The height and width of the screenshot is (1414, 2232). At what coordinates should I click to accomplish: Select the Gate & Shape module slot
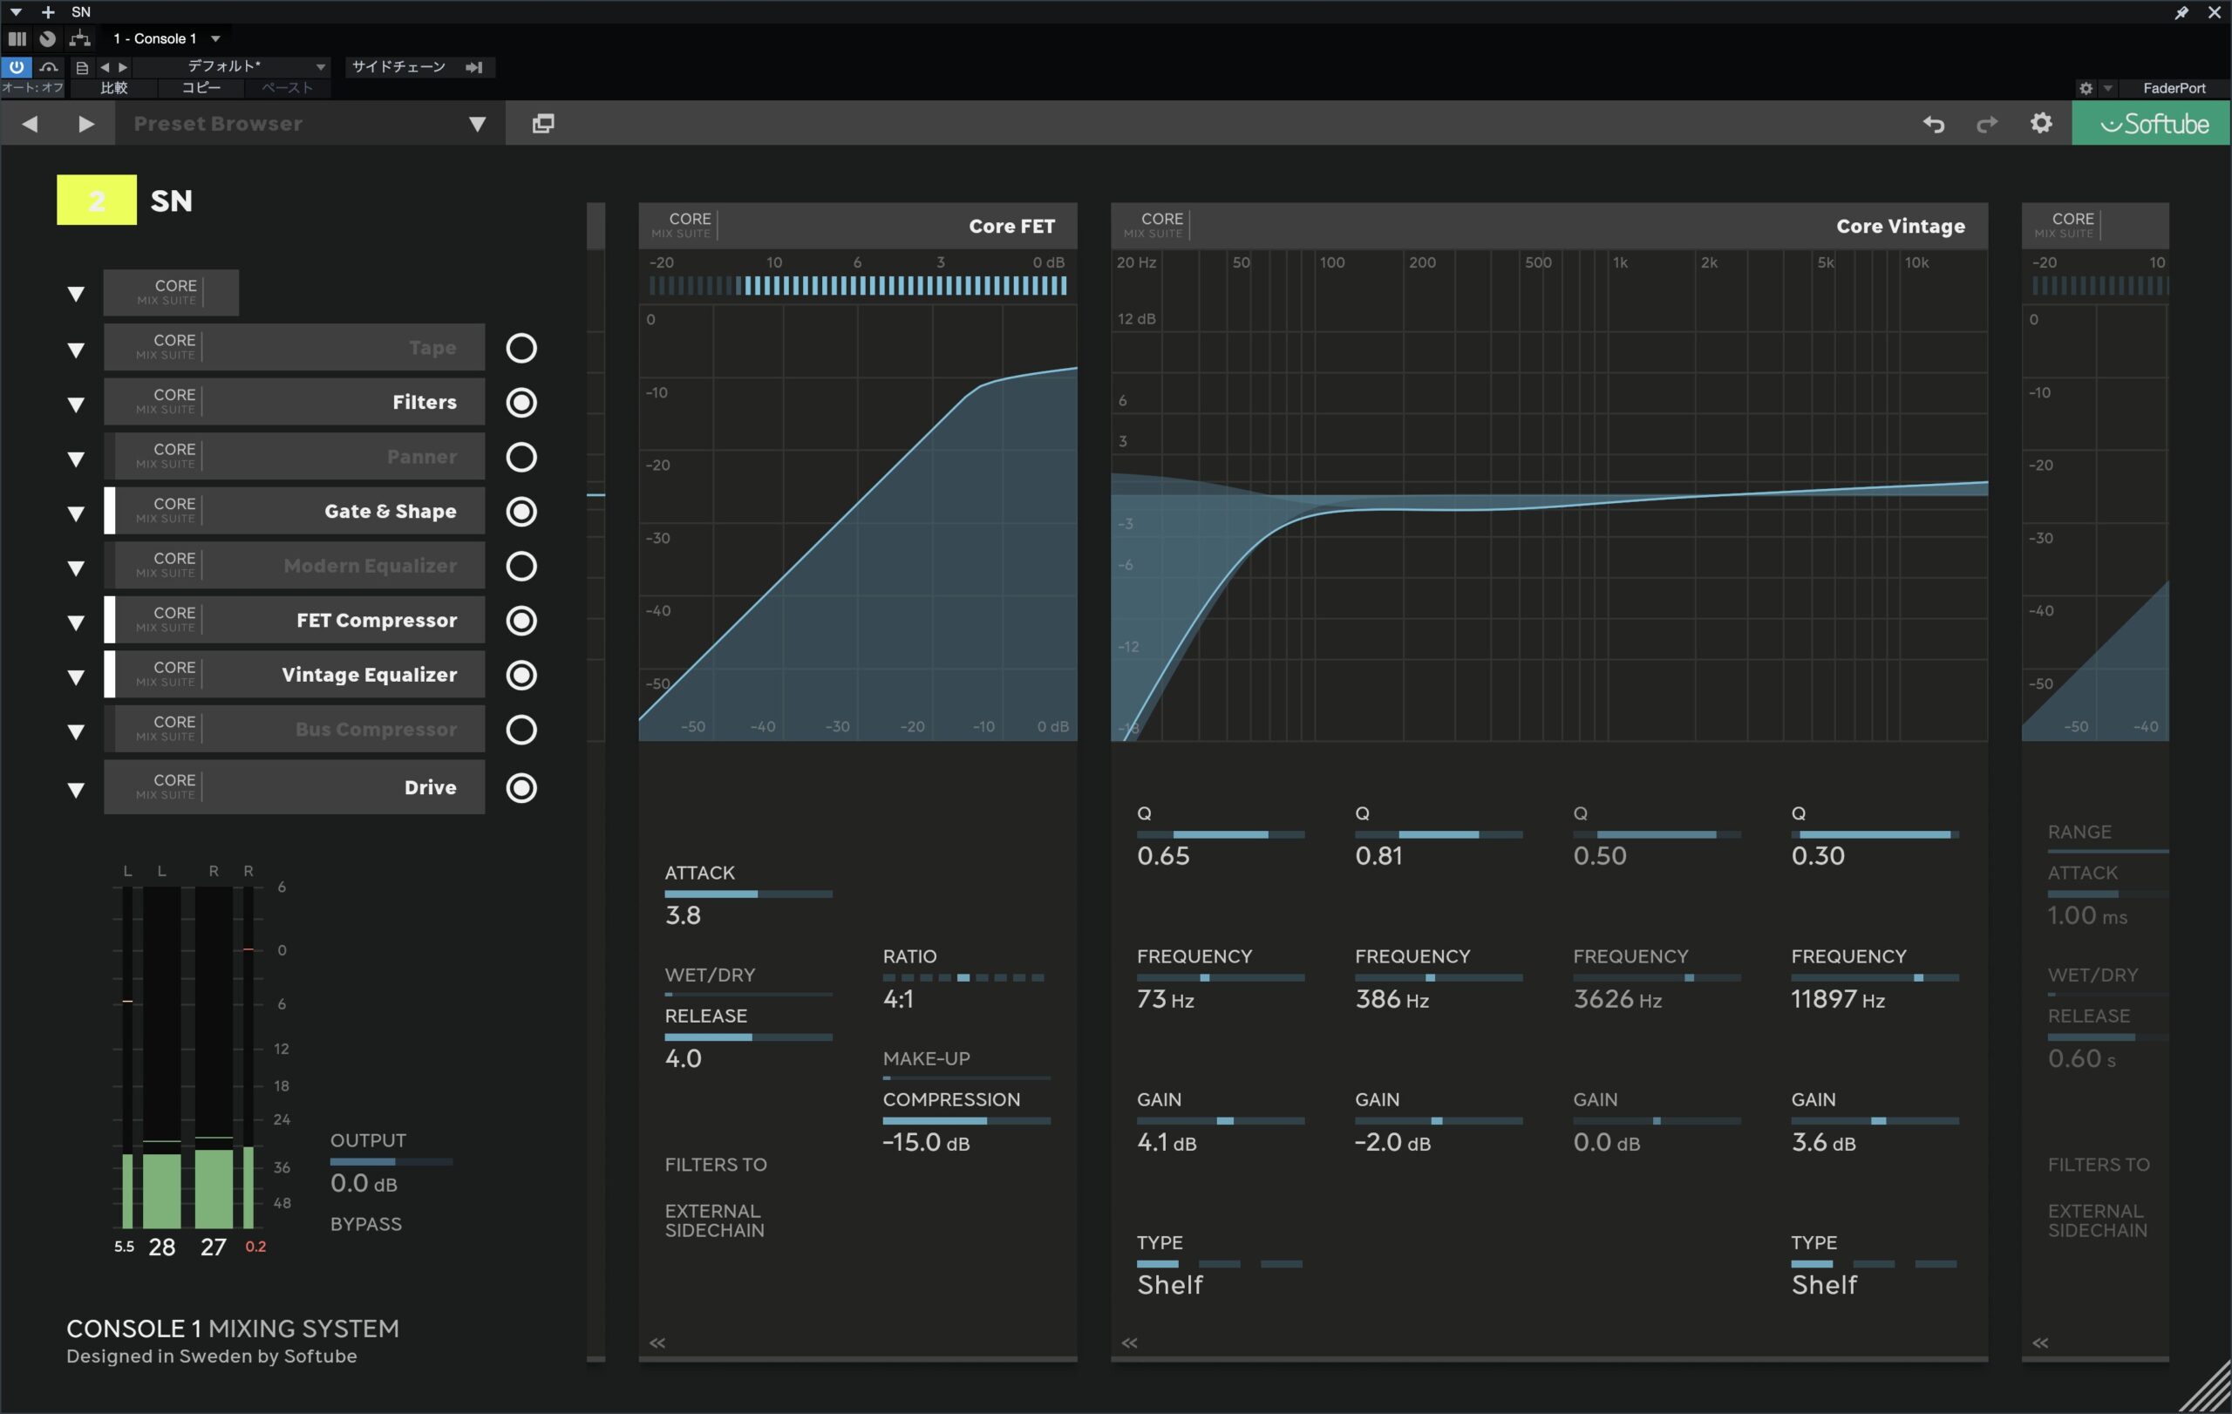click(x=295, y=512)
